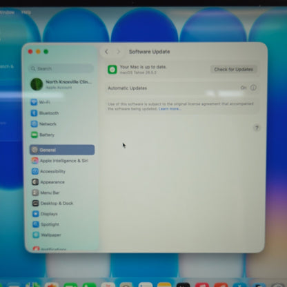Image resolution: width=287 pixels, height=287 pixels.
Task: Click the Apple Account profile picture
Action: (x=37, y=84)
